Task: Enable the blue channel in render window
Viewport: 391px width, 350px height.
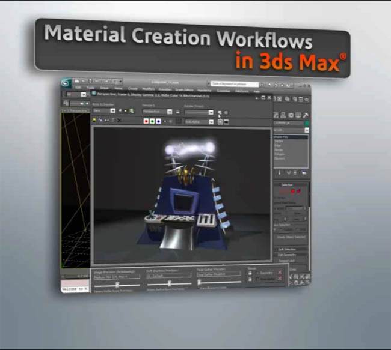Action: point(158,121)
